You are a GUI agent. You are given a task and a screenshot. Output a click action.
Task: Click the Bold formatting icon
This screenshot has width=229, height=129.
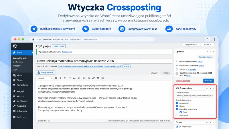tap(56, 78)
